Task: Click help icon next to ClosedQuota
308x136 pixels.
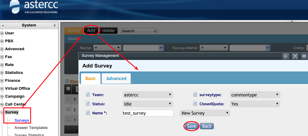Action: tap(195, 104)
